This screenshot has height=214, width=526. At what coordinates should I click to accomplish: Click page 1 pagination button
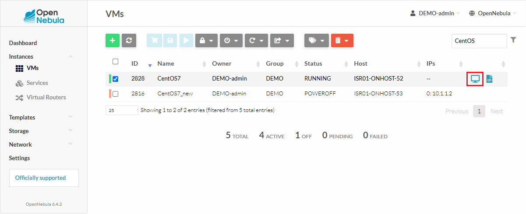pos(479,111)
